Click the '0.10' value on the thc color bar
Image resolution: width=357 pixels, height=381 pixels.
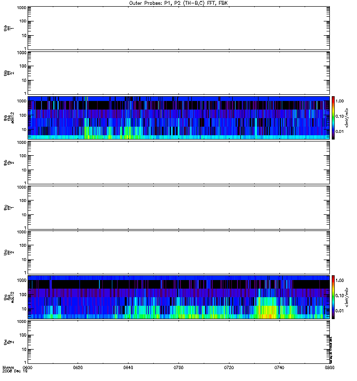339,295
